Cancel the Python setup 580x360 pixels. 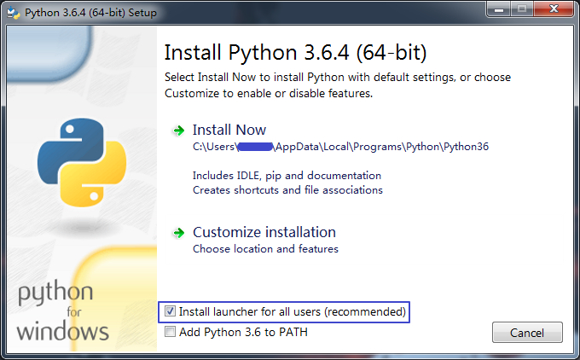tap(527, 332)
